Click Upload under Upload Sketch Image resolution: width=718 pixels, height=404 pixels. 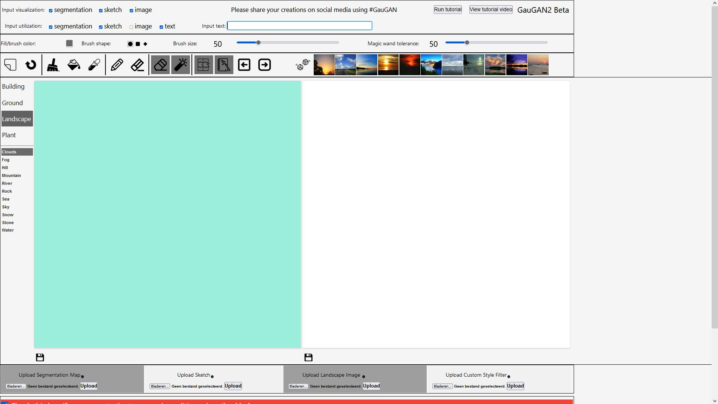[233, 386]
